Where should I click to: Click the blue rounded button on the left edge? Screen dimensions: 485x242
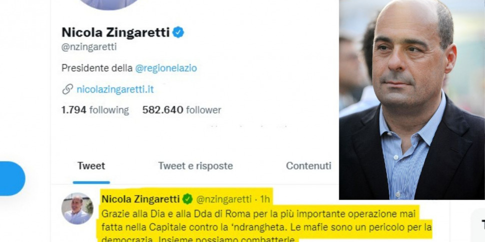[12, 179]
